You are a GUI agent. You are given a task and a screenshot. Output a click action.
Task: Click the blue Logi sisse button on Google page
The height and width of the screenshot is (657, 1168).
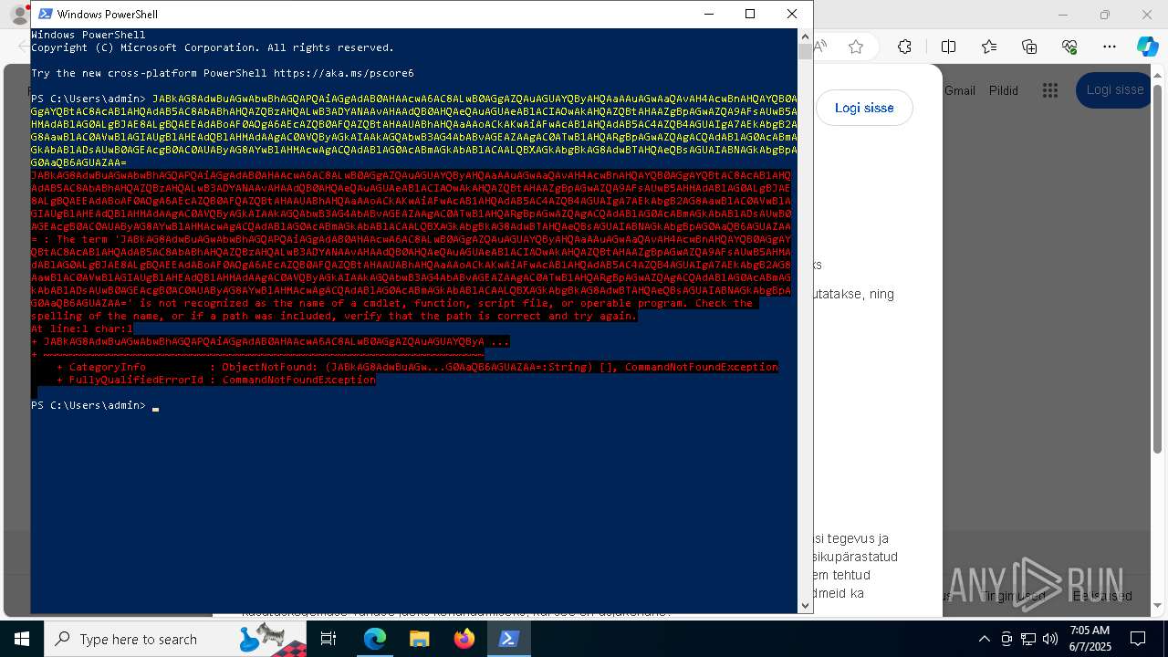pos(1114,89)
